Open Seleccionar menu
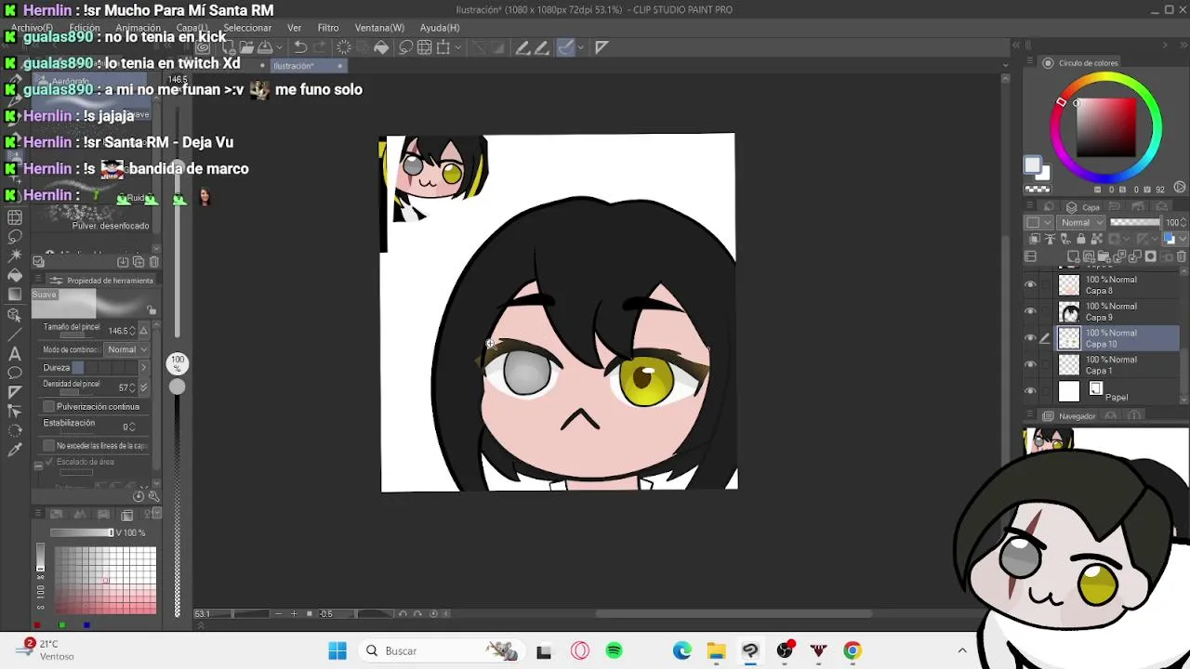The width and height of the screenshot is (1190, 669). click(x=247, y=28)
